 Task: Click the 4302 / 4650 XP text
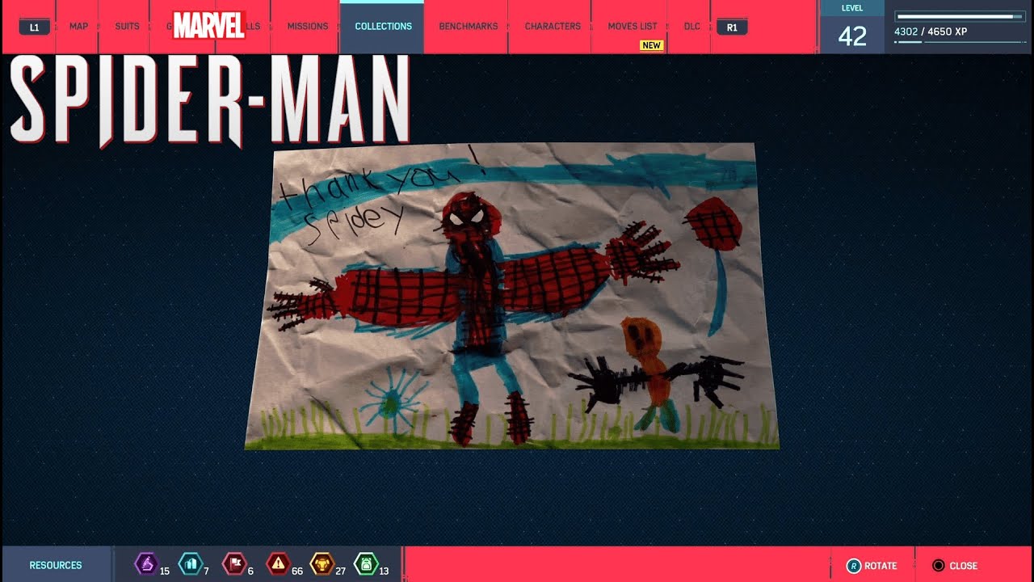931,32
